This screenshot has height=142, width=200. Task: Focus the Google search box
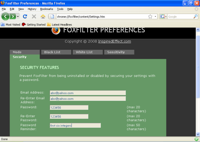coord(180,17)
